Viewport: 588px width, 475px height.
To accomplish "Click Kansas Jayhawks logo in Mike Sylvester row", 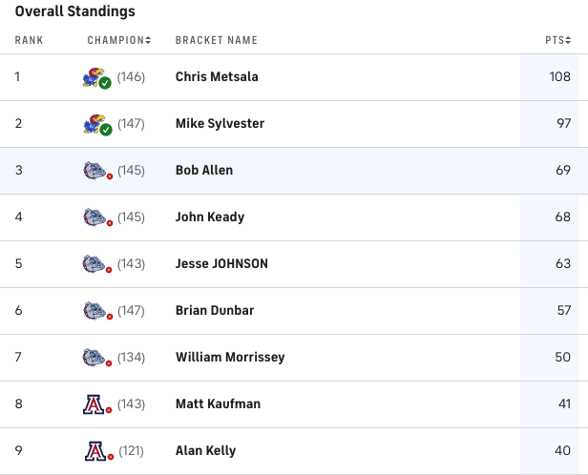I will (x=94, y=124).
